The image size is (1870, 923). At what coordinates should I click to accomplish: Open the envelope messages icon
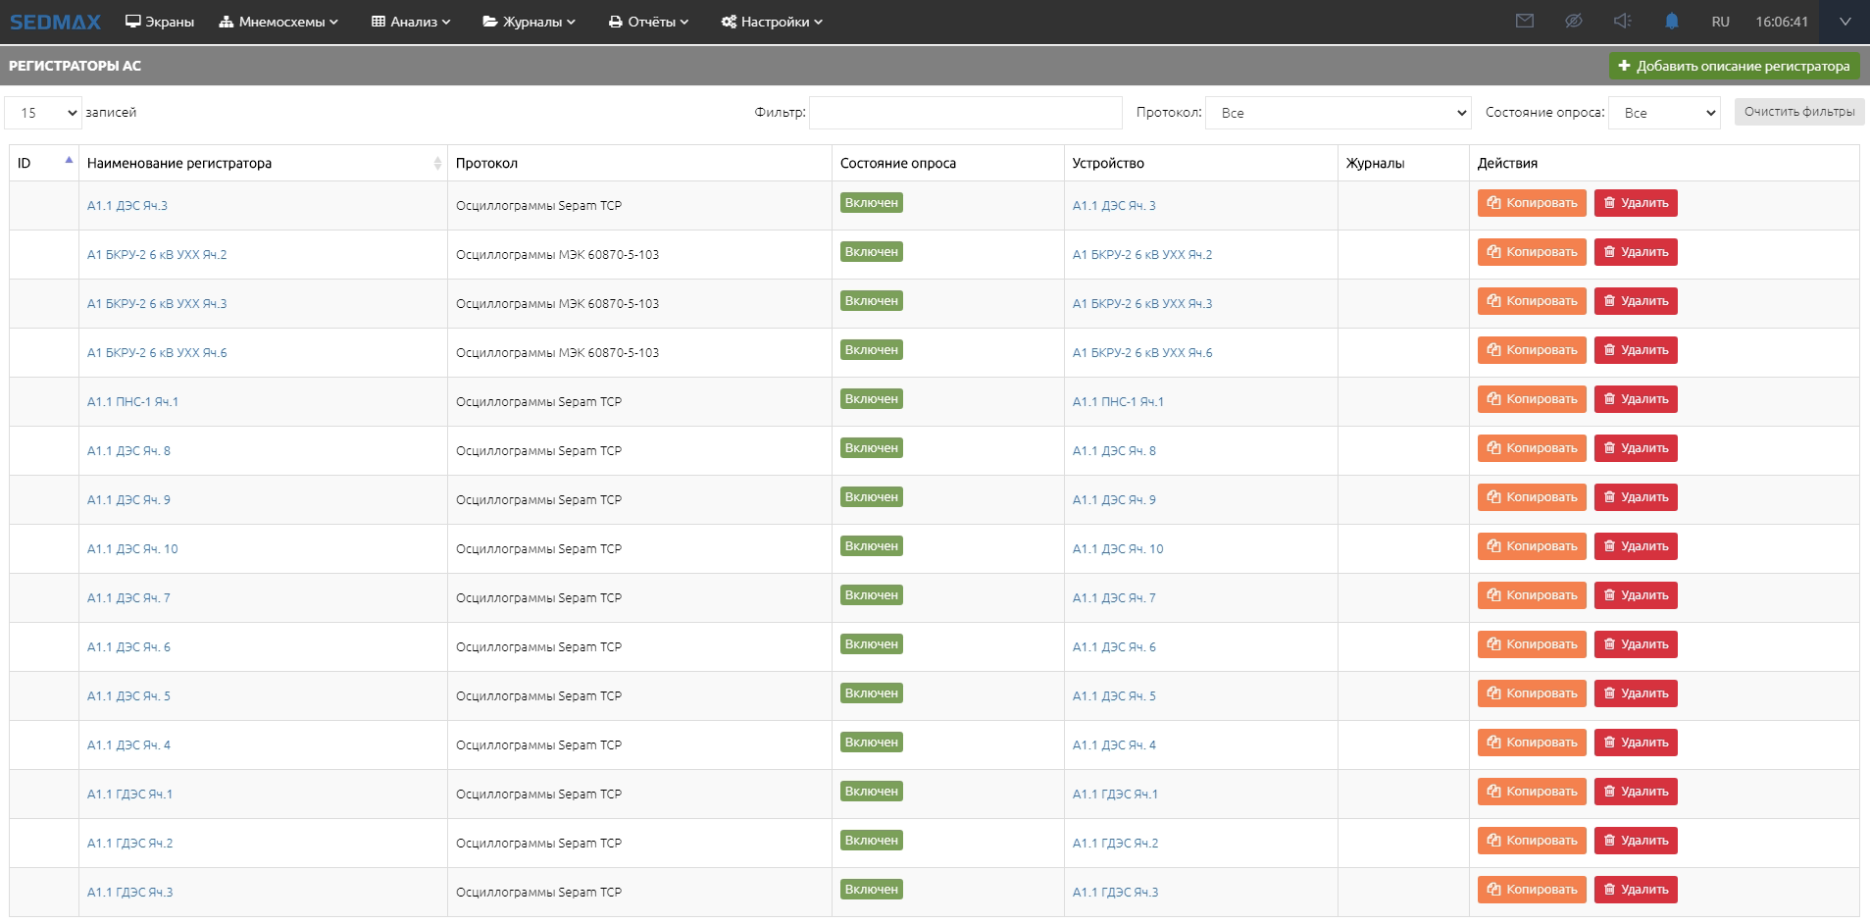click(x=1524, y=21)
